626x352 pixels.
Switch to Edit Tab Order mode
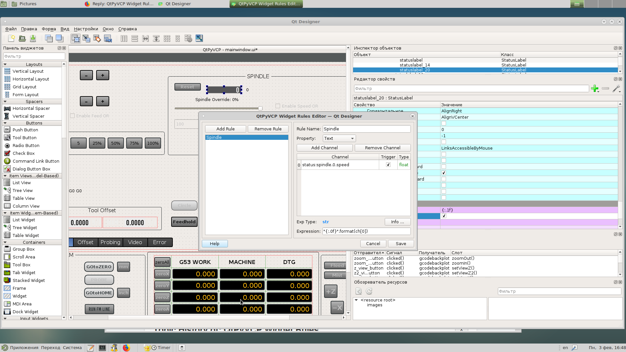[x=108, y=38]
